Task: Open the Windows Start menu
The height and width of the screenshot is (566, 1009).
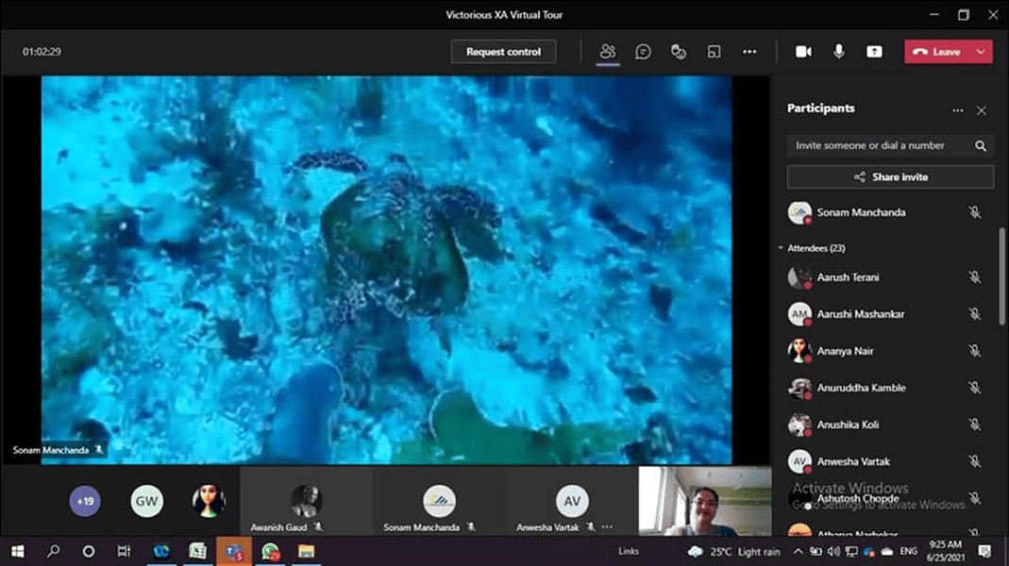Action: (17, 551)
